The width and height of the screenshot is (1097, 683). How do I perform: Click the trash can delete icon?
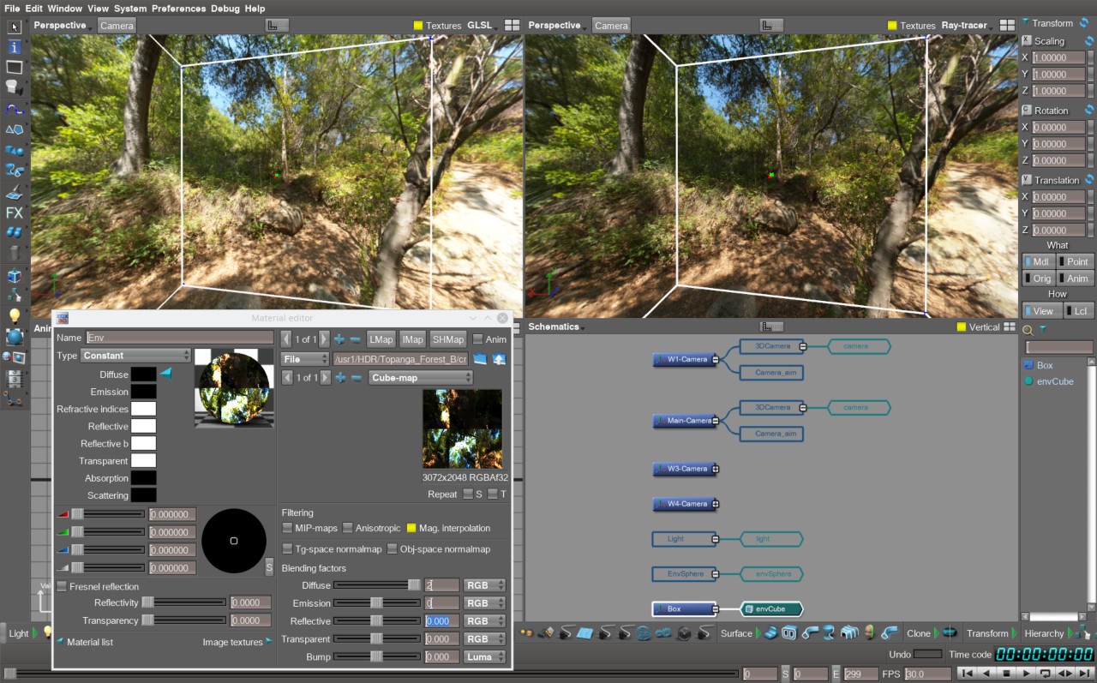pos(15,253)
